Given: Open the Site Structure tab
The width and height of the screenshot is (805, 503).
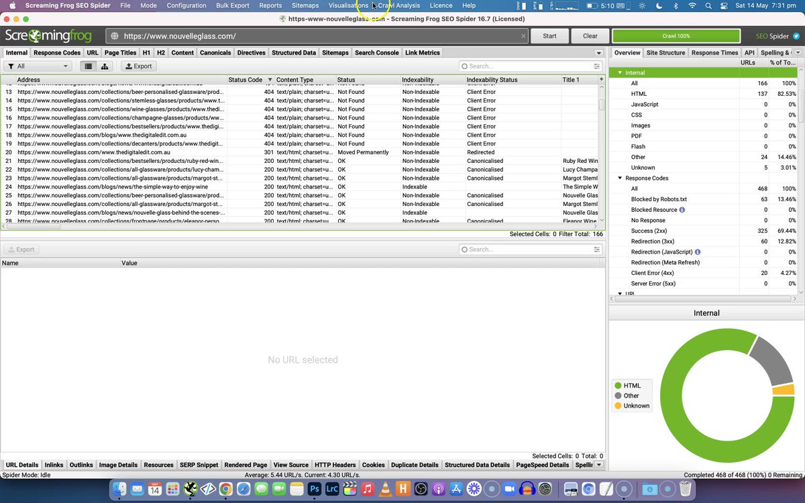Looking at the screenshot, I should click(x=665, y=52).
